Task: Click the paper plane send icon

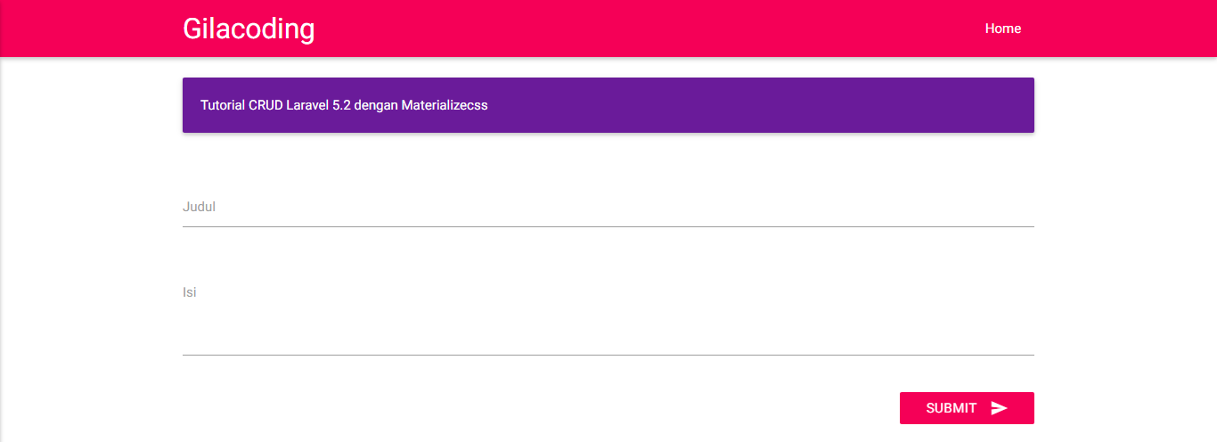Action: pyautogui.click(x=999, y=408)
